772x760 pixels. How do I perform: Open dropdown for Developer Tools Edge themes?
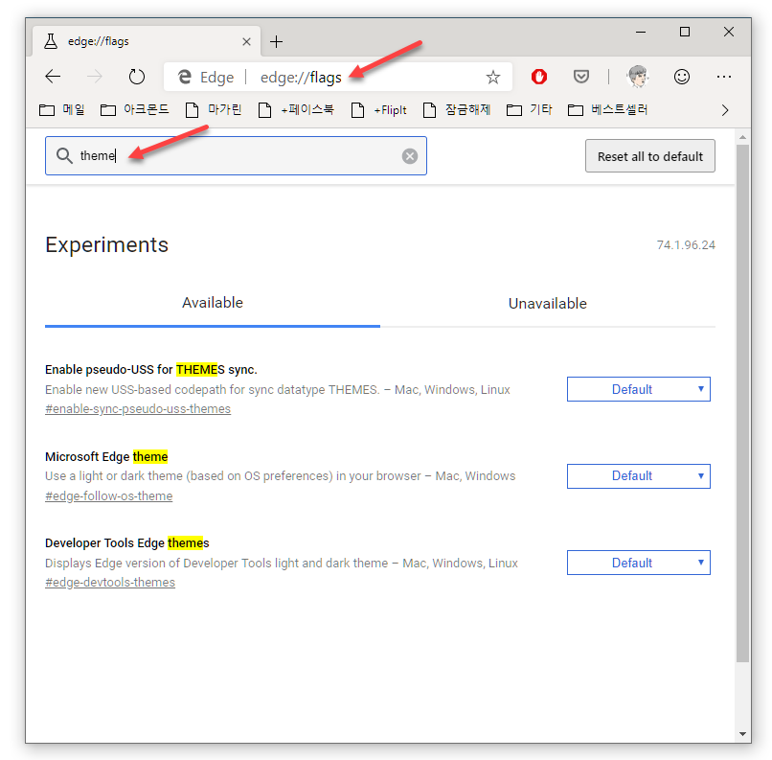click(x=638, y=563)
